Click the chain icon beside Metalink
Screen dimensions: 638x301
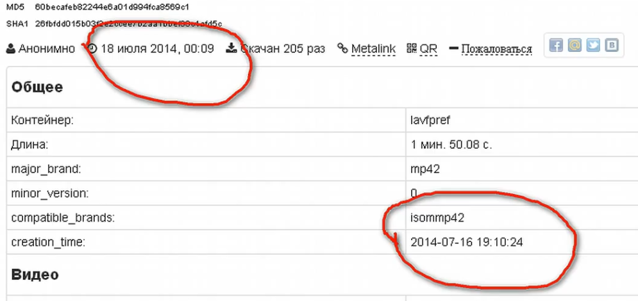tap(342, 49)
